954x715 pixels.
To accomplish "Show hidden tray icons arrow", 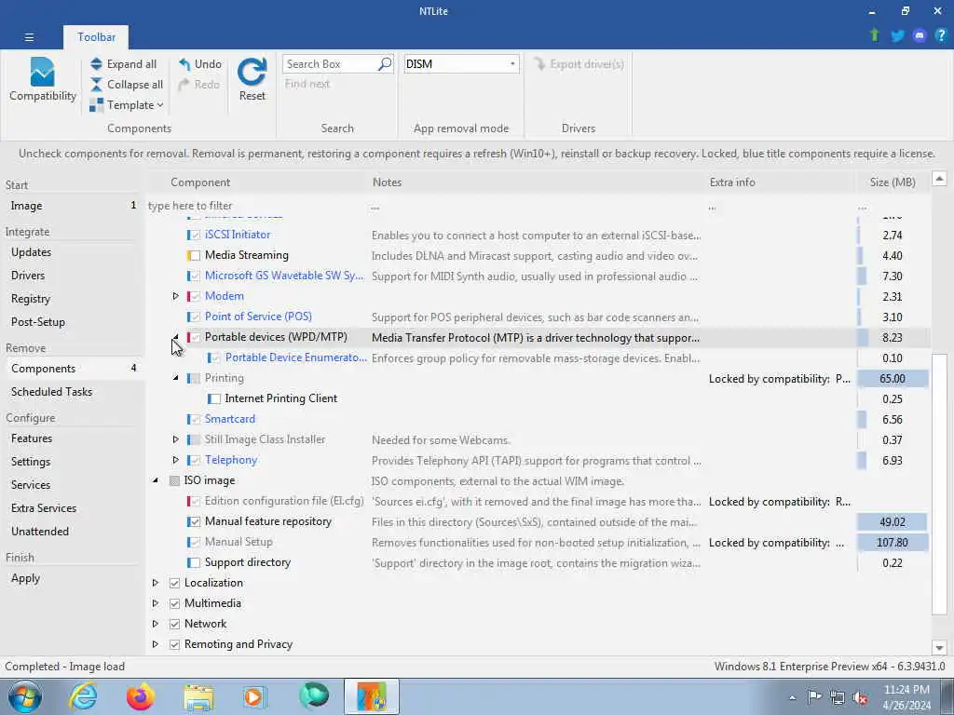I will pos(792,697).
